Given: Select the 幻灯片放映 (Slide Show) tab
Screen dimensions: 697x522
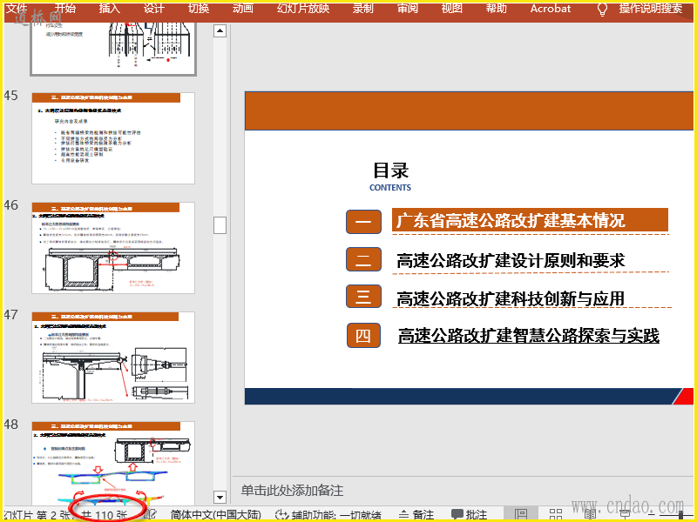Looking at the screenshot, I should point(303,8).
